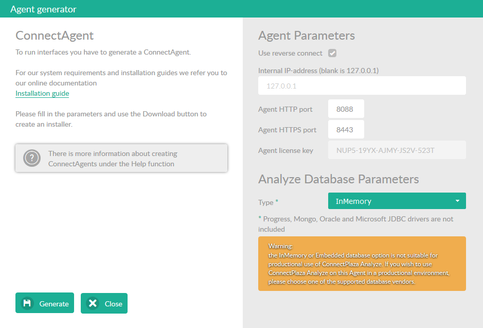
Task: Click the Agent Parameters heading
Action: pyautogui.click(x=307, y=36)
